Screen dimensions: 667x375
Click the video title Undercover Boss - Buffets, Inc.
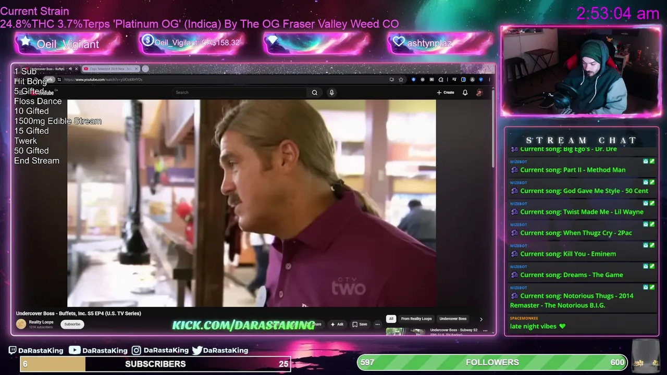[79, 314]
